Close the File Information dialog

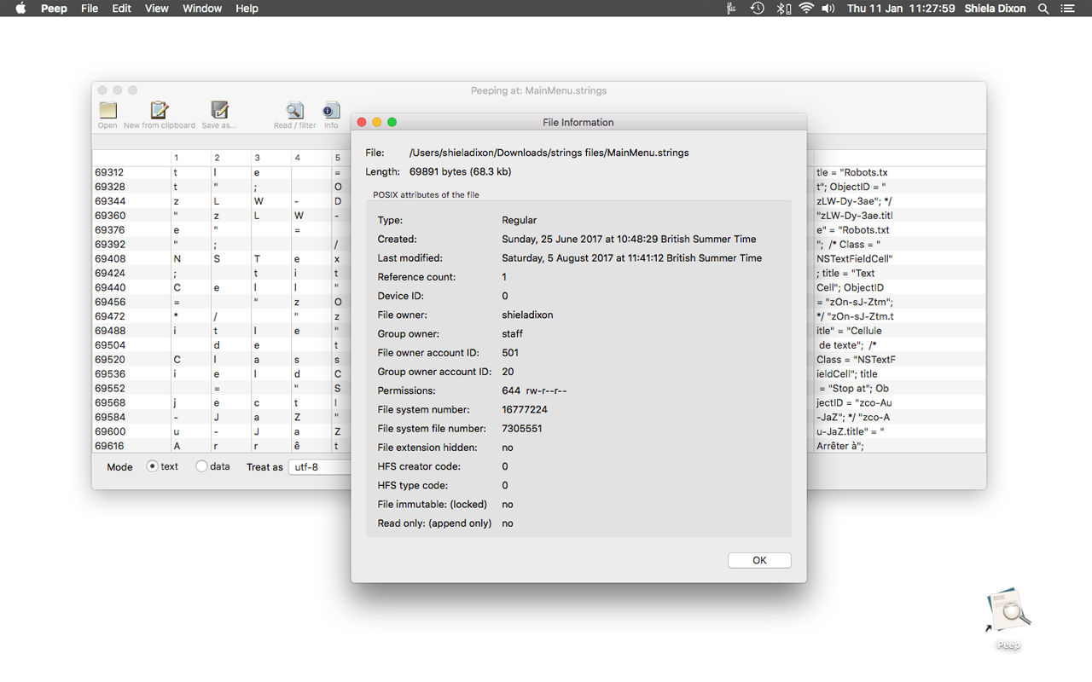[362, 122]
